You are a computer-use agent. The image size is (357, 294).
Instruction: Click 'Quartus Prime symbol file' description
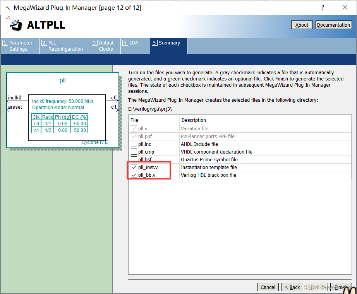click(x=209, y=159)
